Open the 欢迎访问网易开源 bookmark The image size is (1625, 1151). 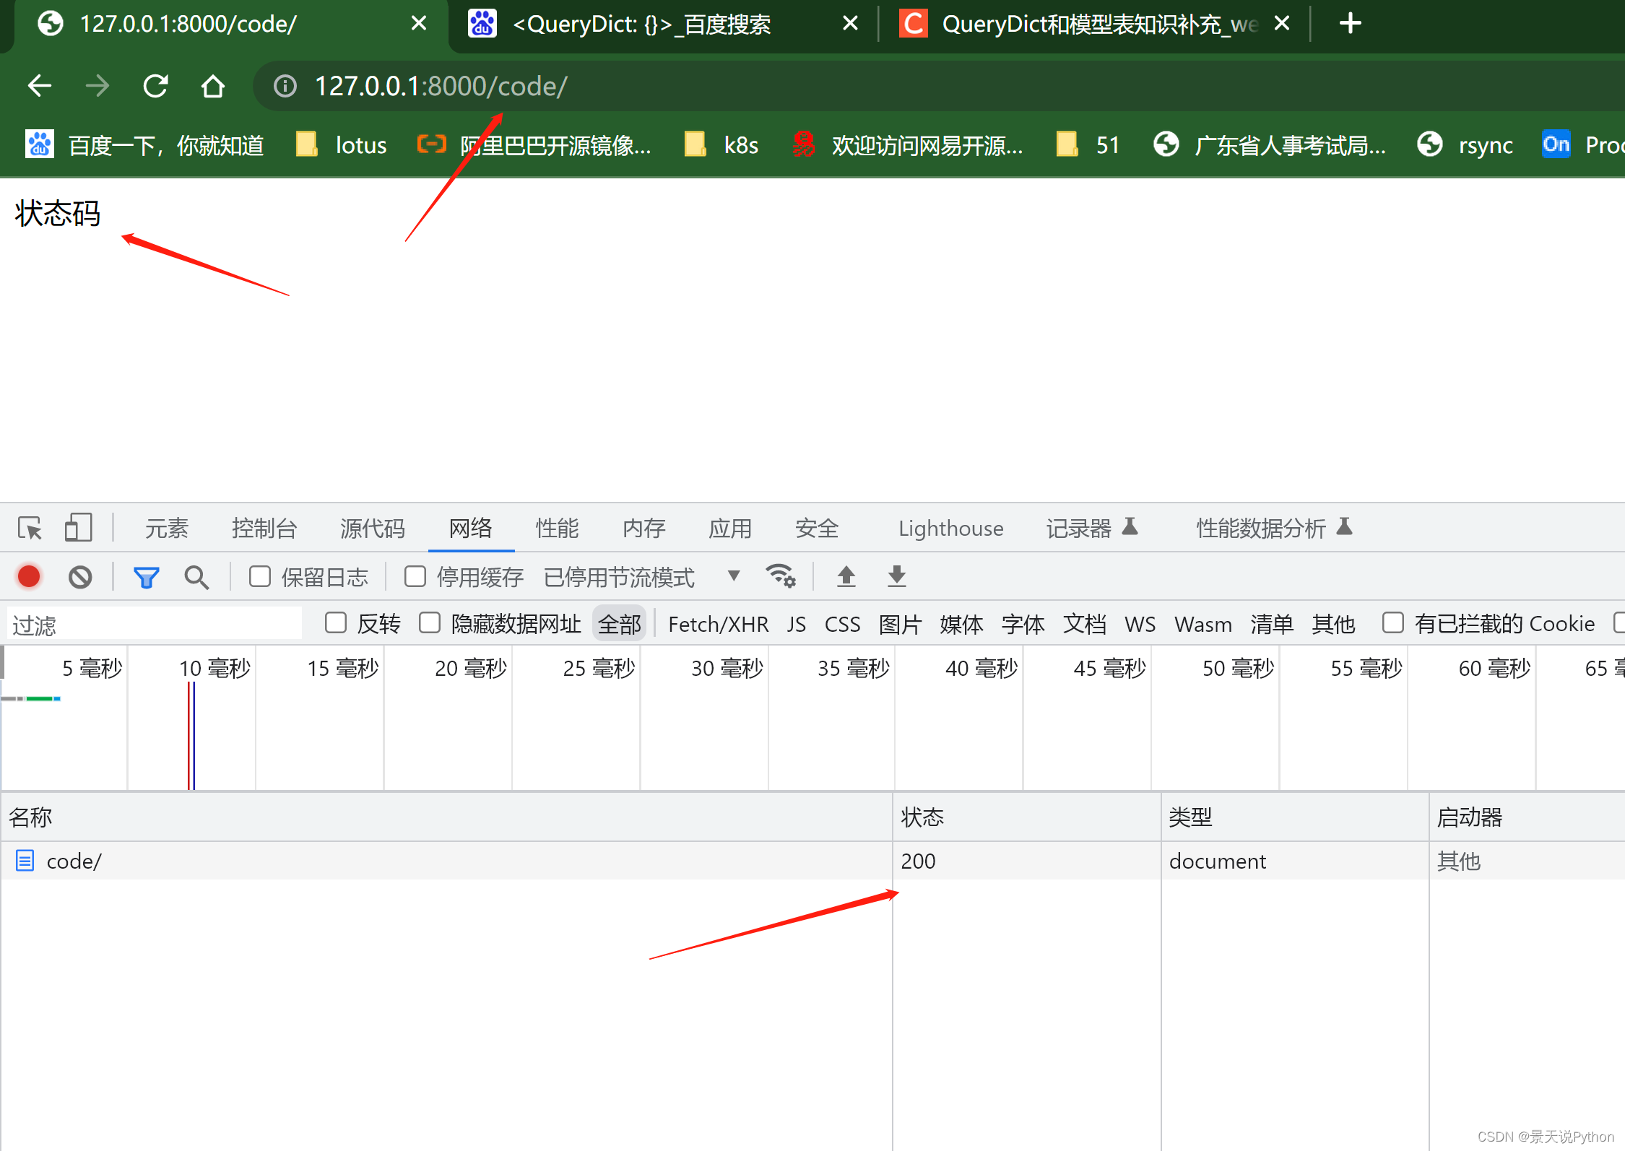coord(907,145)
